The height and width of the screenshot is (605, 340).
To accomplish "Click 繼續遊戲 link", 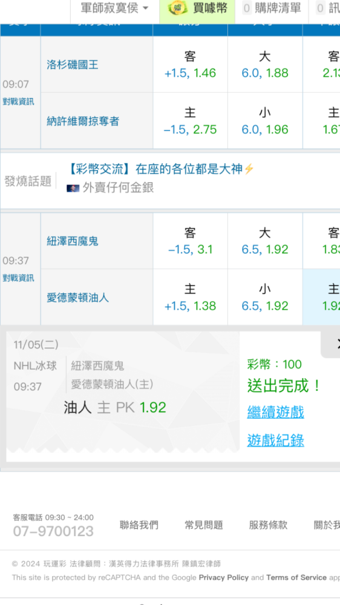I will 275,412.
